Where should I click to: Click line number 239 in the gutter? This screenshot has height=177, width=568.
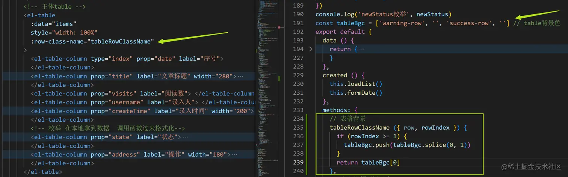pyautogui.click(x=298, y=162)
